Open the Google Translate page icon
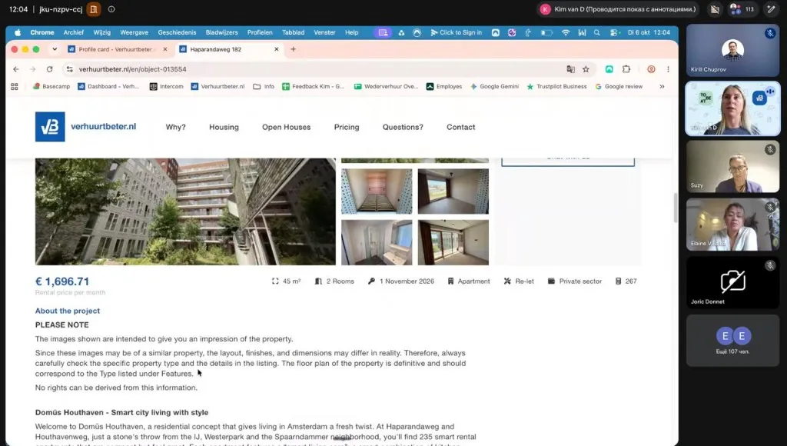 click(x=571, y=69)
